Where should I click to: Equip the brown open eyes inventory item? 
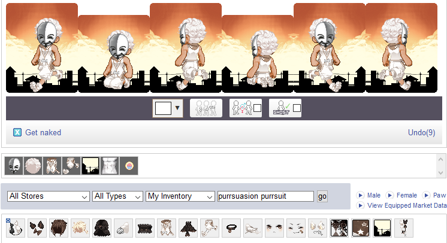click(274, 228)
